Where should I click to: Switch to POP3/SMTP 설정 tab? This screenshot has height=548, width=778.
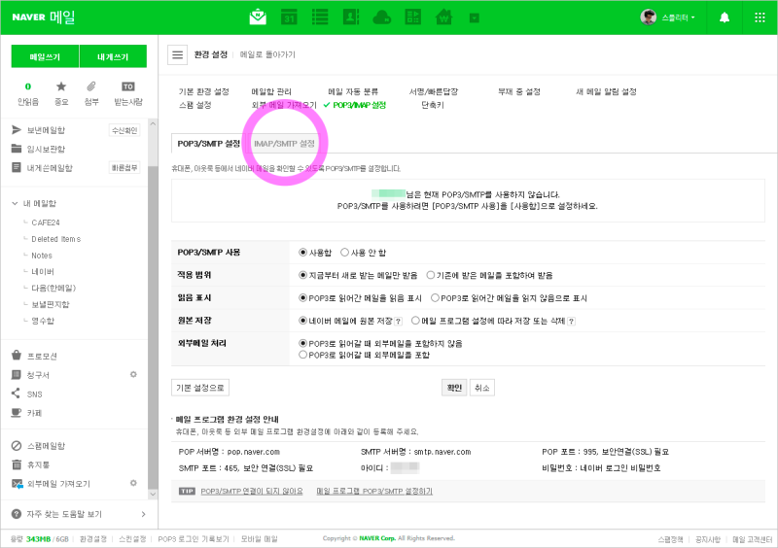pyautogui.click(x=208, y=144)
